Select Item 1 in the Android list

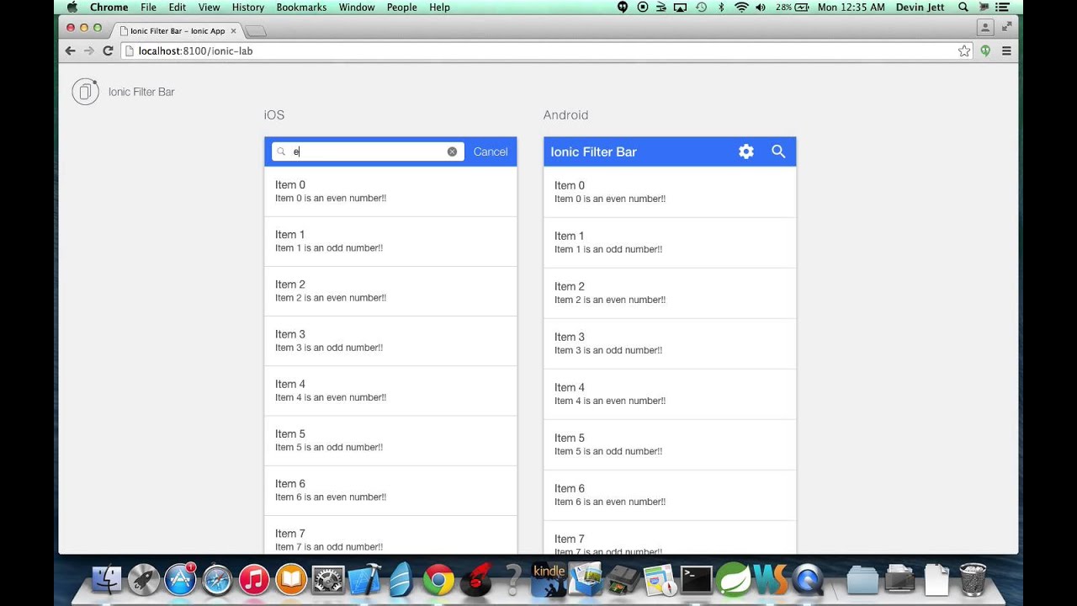click(x=670, y=242)
